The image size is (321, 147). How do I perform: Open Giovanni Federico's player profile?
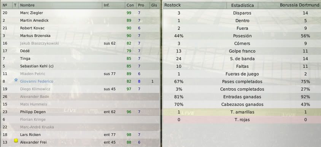tap(37, 81)
